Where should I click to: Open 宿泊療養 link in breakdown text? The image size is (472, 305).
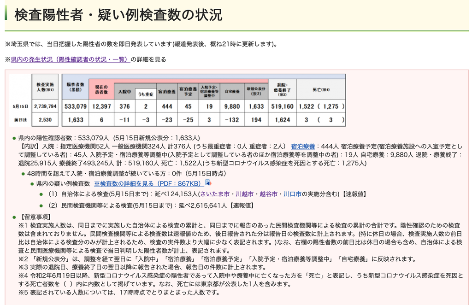(x=303, y=147)
